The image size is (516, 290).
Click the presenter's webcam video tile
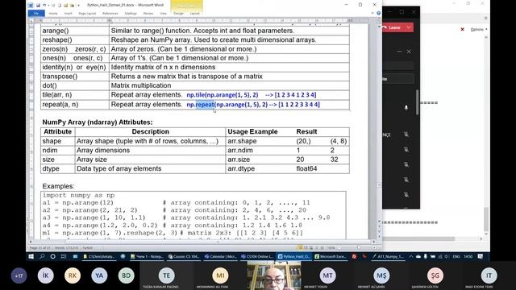coord(274,275)
